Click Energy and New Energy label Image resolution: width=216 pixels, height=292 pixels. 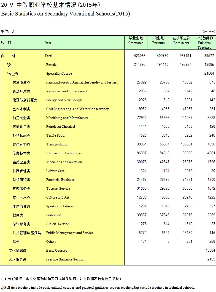coord(64,100)
